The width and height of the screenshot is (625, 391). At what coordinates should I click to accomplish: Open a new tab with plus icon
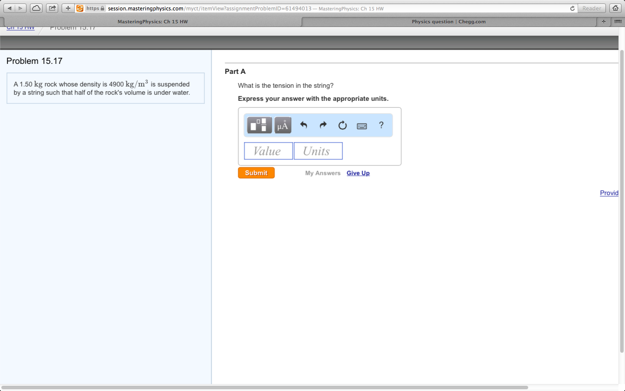[603, 21]
